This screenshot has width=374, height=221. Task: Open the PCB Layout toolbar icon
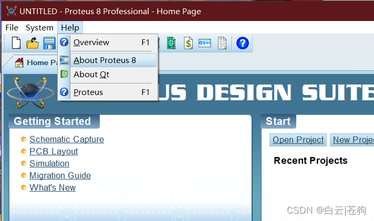(x=171, y=43)
